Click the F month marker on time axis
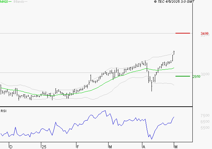Viewport: 212px width, 149px height. (78, 147)
